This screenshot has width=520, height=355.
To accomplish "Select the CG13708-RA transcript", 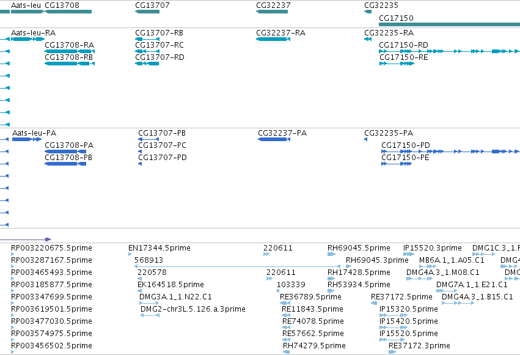I will 70,51.
